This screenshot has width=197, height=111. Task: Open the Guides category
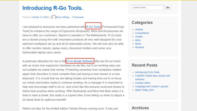point(139,37)
